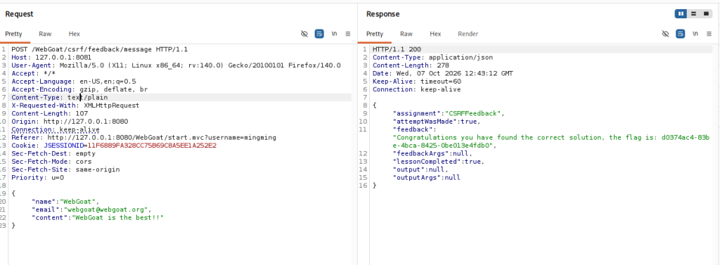Switch Request panel to Hex tab

point(74,34)
